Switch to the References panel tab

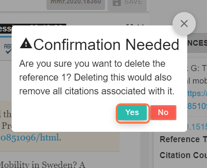pos(197,43)
